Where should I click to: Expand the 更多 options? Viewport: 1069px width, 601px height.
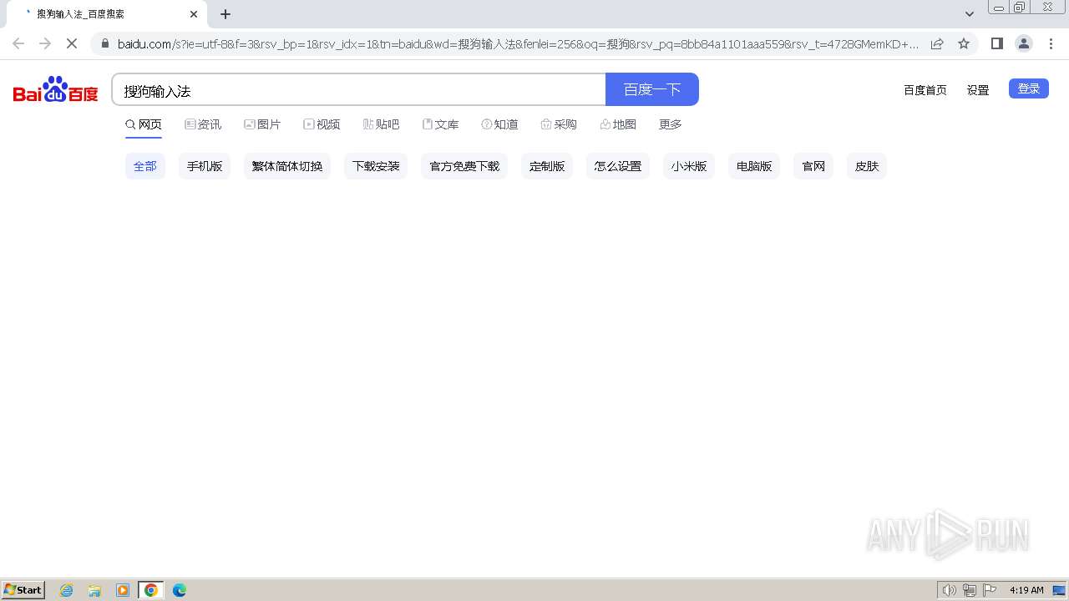pos(671,124)
